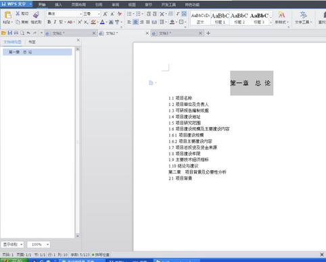Expand the Paste options arrow
This screenshot has width=326, height=262.
[11, 22]
